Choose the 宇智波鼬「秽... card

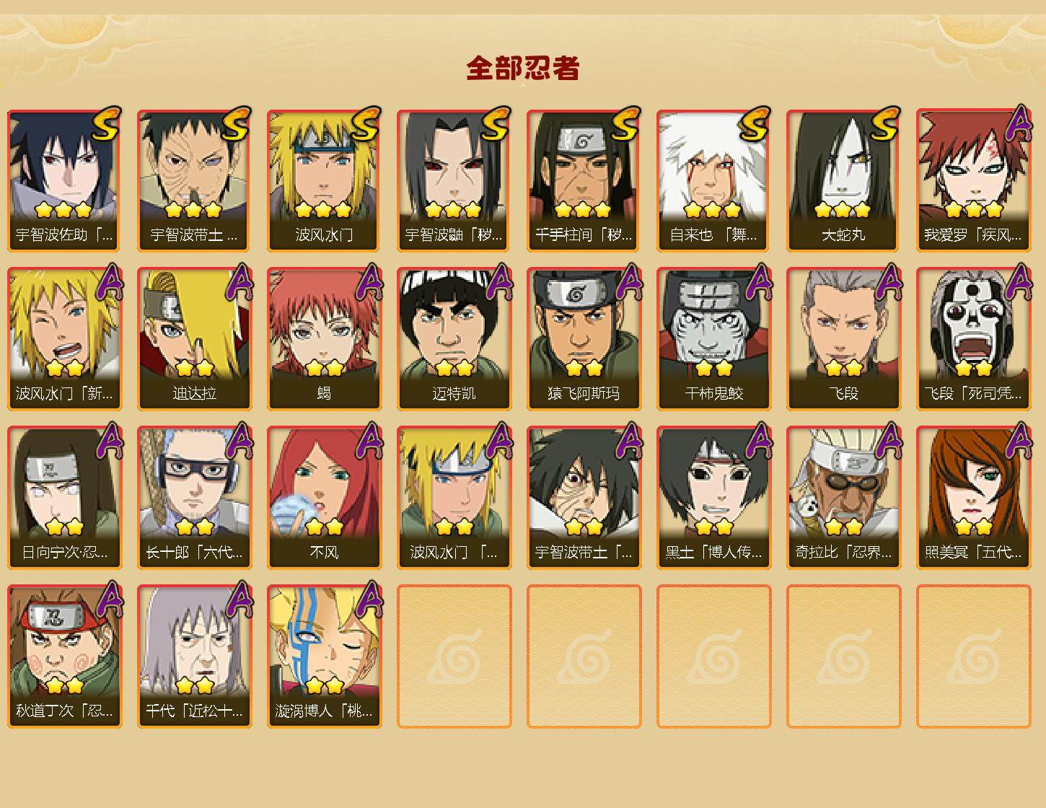pyautogui.click(x=454, y=180)
